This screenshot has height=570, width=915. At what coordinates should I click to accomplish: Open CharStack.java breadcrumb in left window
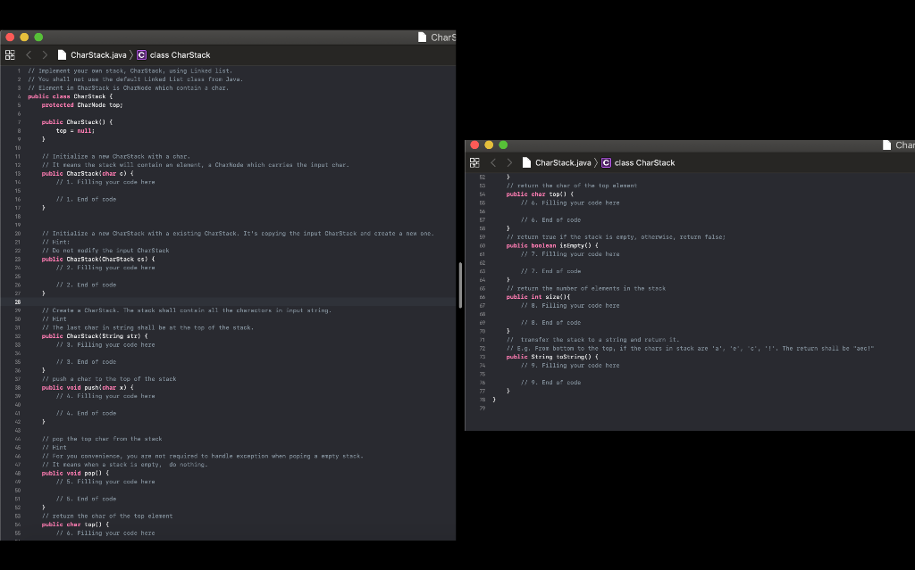(x=92, y=54)
